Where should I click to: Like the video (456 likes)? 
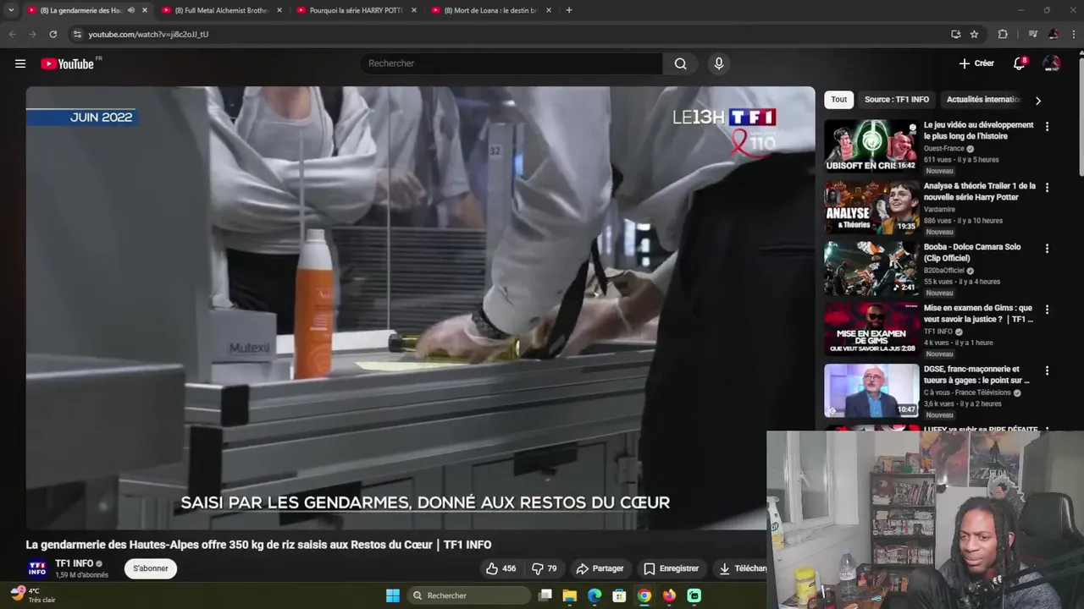[501, 568]
